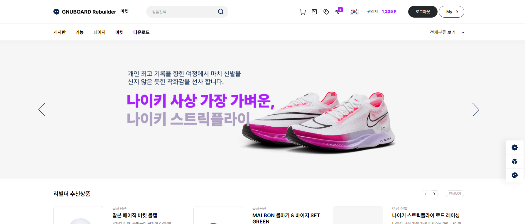525x224 pixels.
Task: Click the 말본 bucket cap thumbnail
Action: [x=78, y=215]
